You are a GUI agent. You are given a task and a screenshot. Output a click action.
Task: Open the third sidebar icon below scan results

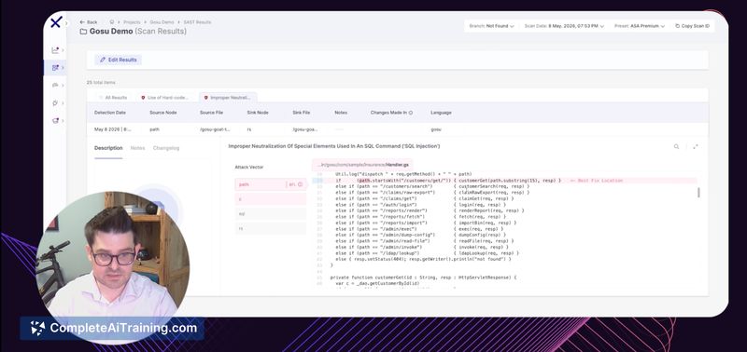coord(55,85)
